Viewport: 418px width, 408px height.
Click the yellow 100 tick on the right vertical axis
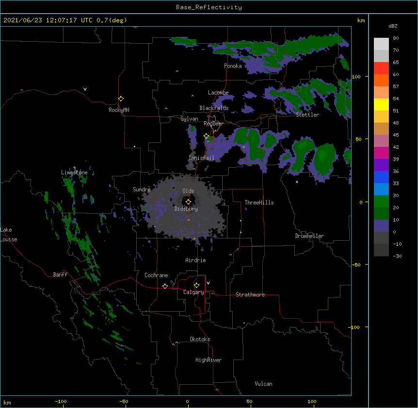(356, 77)
